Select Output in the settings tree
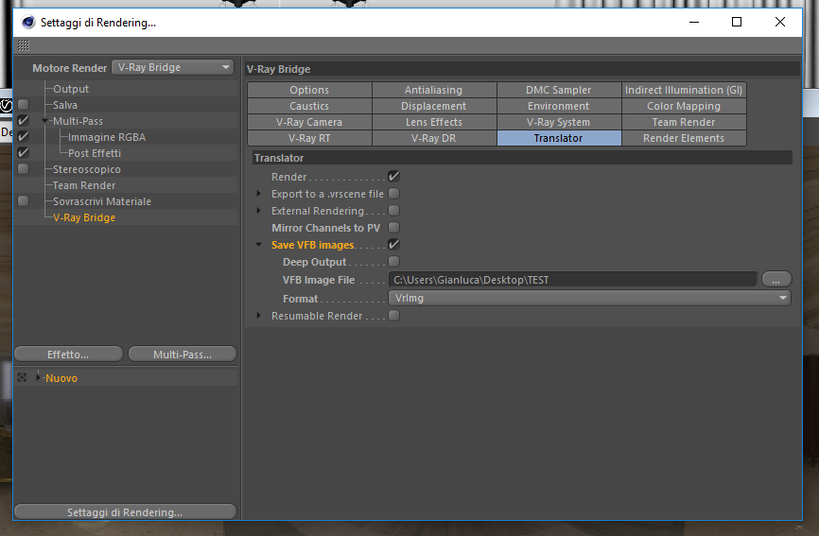The image size is (819, 536). [71, 89]
